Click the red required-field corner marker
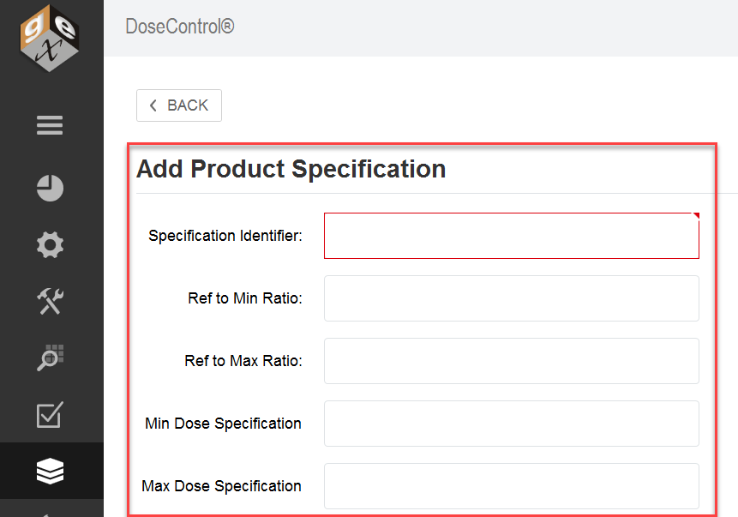The width and height of the screenshot is (738, 517). pos(696,216)
